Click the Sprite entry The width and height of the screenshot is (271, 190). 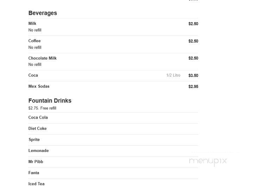tap(34, 140)
